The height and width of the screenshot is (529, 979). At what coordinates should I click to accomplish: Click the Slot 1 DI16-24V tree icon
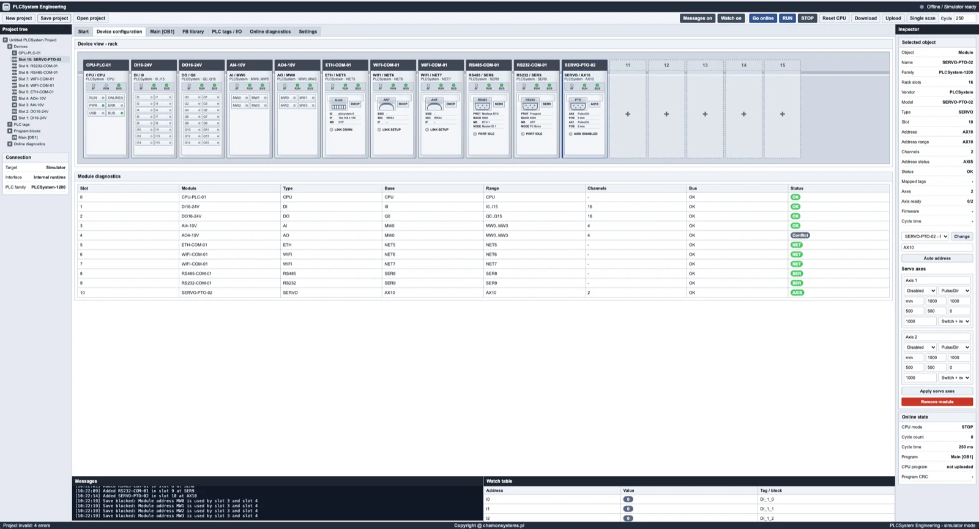[15, 118]
